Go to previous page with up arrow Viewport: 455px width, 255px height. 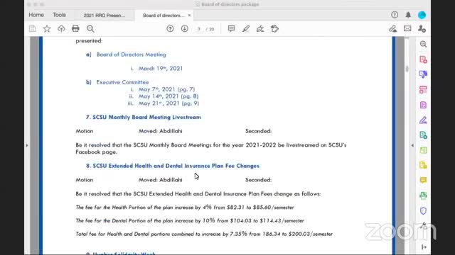(171, 28)
